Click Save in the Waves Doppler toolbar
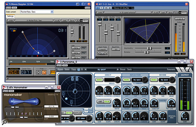Screen dimensions: 196x127 click(x=72, y=21)
